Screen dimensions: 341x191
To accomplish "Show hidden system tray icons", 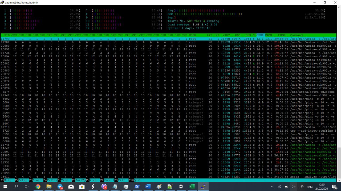I will tap(272, 186).
